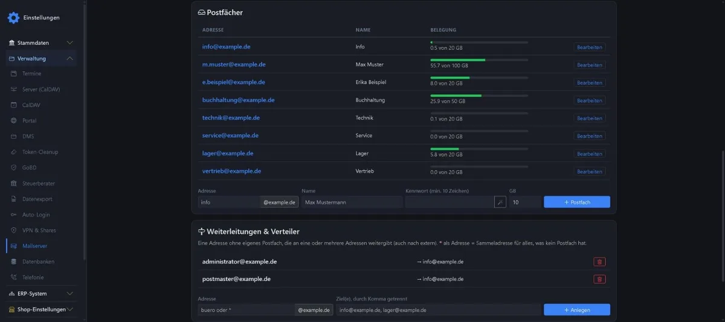This screenshot has width=725, height=322.
Task: Focus the Name field with Max Mustermann
Action: [x=352, y=202]
